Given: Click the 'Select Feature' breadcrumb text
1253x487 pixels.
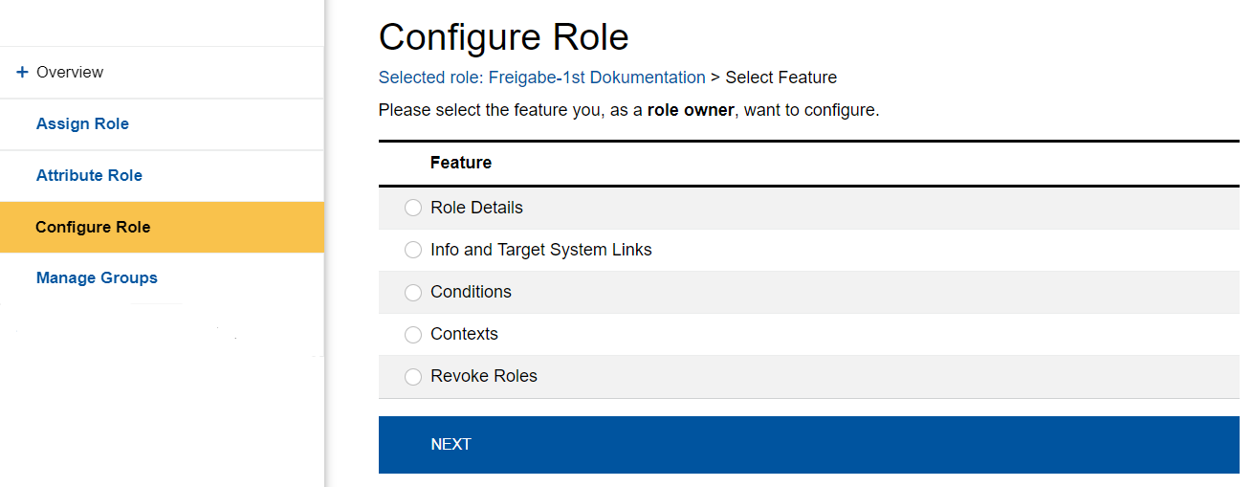Looking at the screenshot, I should (x=780, y=77).
